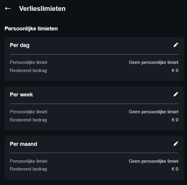Click the € 0 amount in Per dag
187x185 pixels.
(175, 71)
